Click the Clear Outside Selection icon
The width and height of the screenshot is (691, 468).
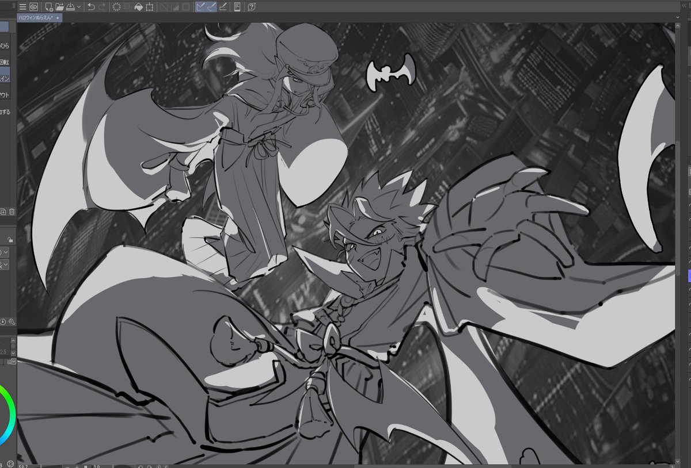(128, 7)
